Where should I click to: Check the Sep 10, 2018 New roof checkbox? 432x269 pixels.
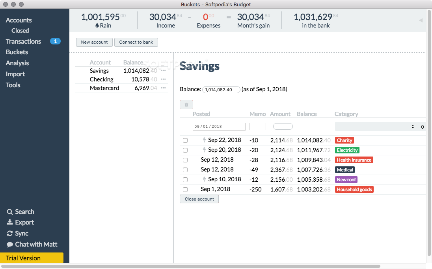click(185, 180)
